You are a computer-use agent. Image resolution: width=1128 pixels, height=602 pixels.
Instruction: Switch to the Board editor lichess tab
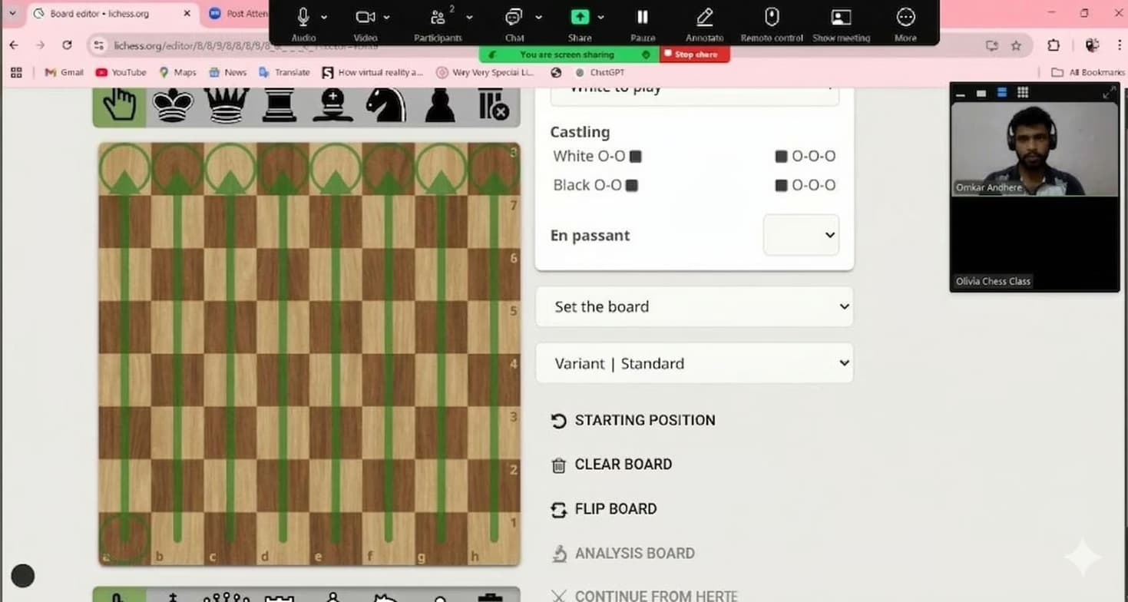(100, 14)
